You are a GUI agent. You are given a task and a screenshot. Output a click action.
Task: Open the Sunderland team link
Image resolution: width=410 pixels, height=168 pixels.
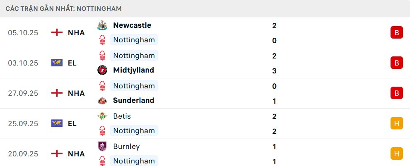pyautogui.click(x=133, y=100)
